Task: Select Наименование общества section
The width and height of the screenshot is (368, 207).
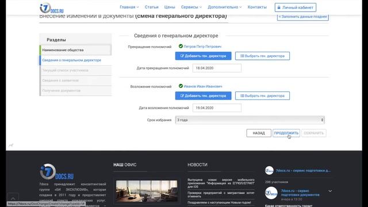Action: [75, 50]
